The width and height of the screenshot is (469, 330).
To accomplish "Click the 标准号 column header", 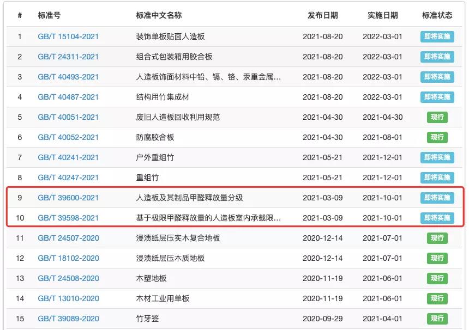I will point(50,15).
